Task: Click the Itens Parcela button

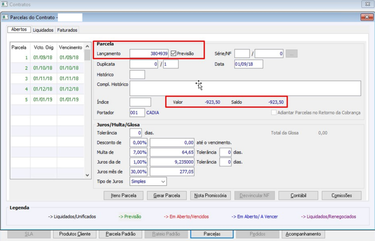Action: point(123,195)
